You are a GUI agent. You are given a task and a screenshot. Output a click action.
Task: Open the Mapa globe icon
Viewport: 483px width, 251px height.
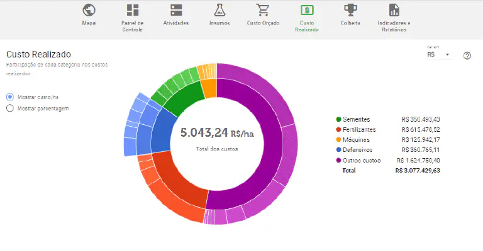[x=89, y=11]
